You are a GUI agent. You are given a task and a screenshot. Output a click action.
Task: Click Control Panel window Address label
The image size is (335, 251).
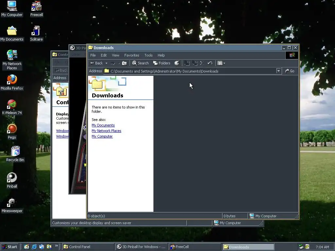(60, 78)
